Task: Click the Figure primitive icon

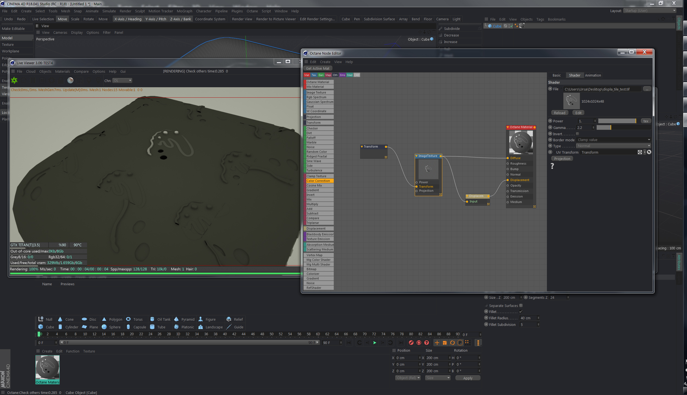Action: [x=201, y=319]
